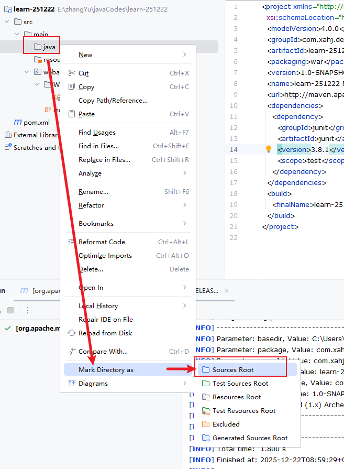This screenshot has width=344, height=469.
Task: Choose Rename from context menu
Action: 128,191
